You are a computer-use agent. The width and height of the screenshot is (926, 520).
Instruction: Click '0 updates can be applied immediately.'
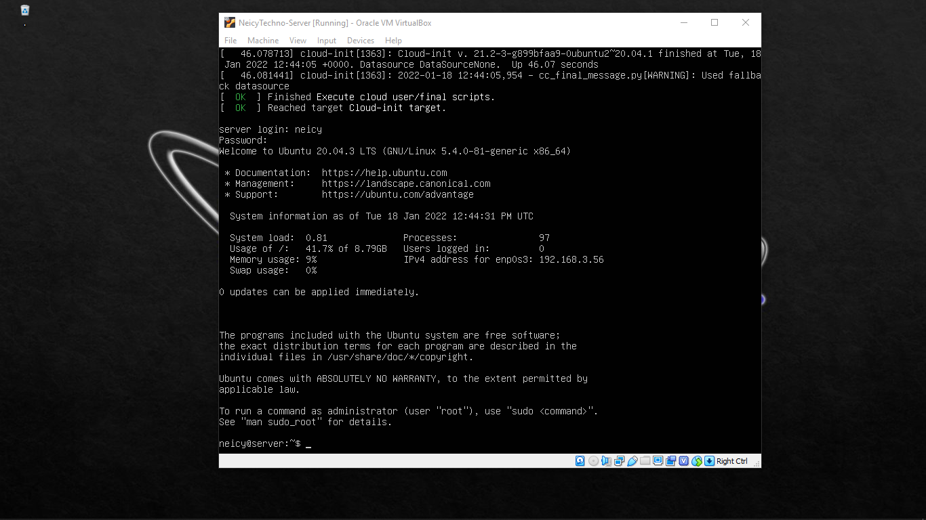point(319,292)
